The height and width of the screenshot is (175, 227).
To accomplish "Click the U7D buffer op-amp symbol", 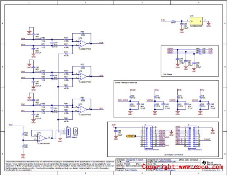I will 41,138.
